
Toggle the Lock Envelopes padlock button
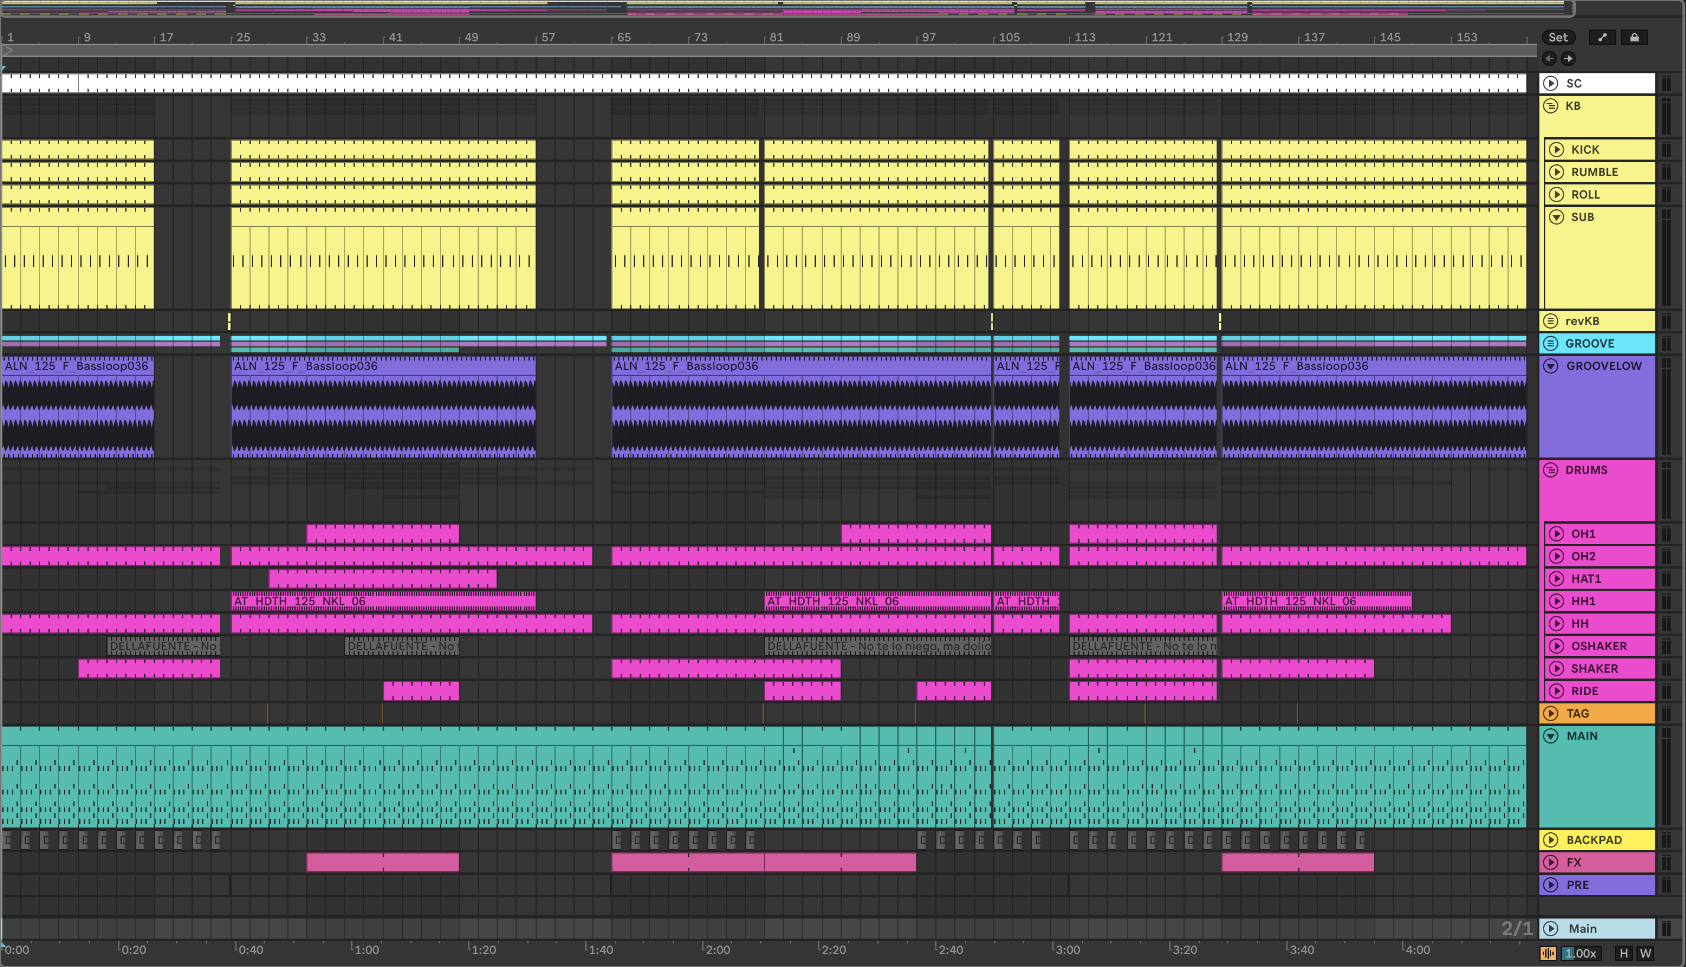pos(1634,37)
